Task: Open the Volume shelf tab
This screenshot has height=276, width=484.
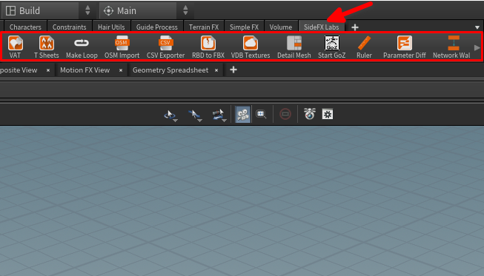Action: click(281, 27)
